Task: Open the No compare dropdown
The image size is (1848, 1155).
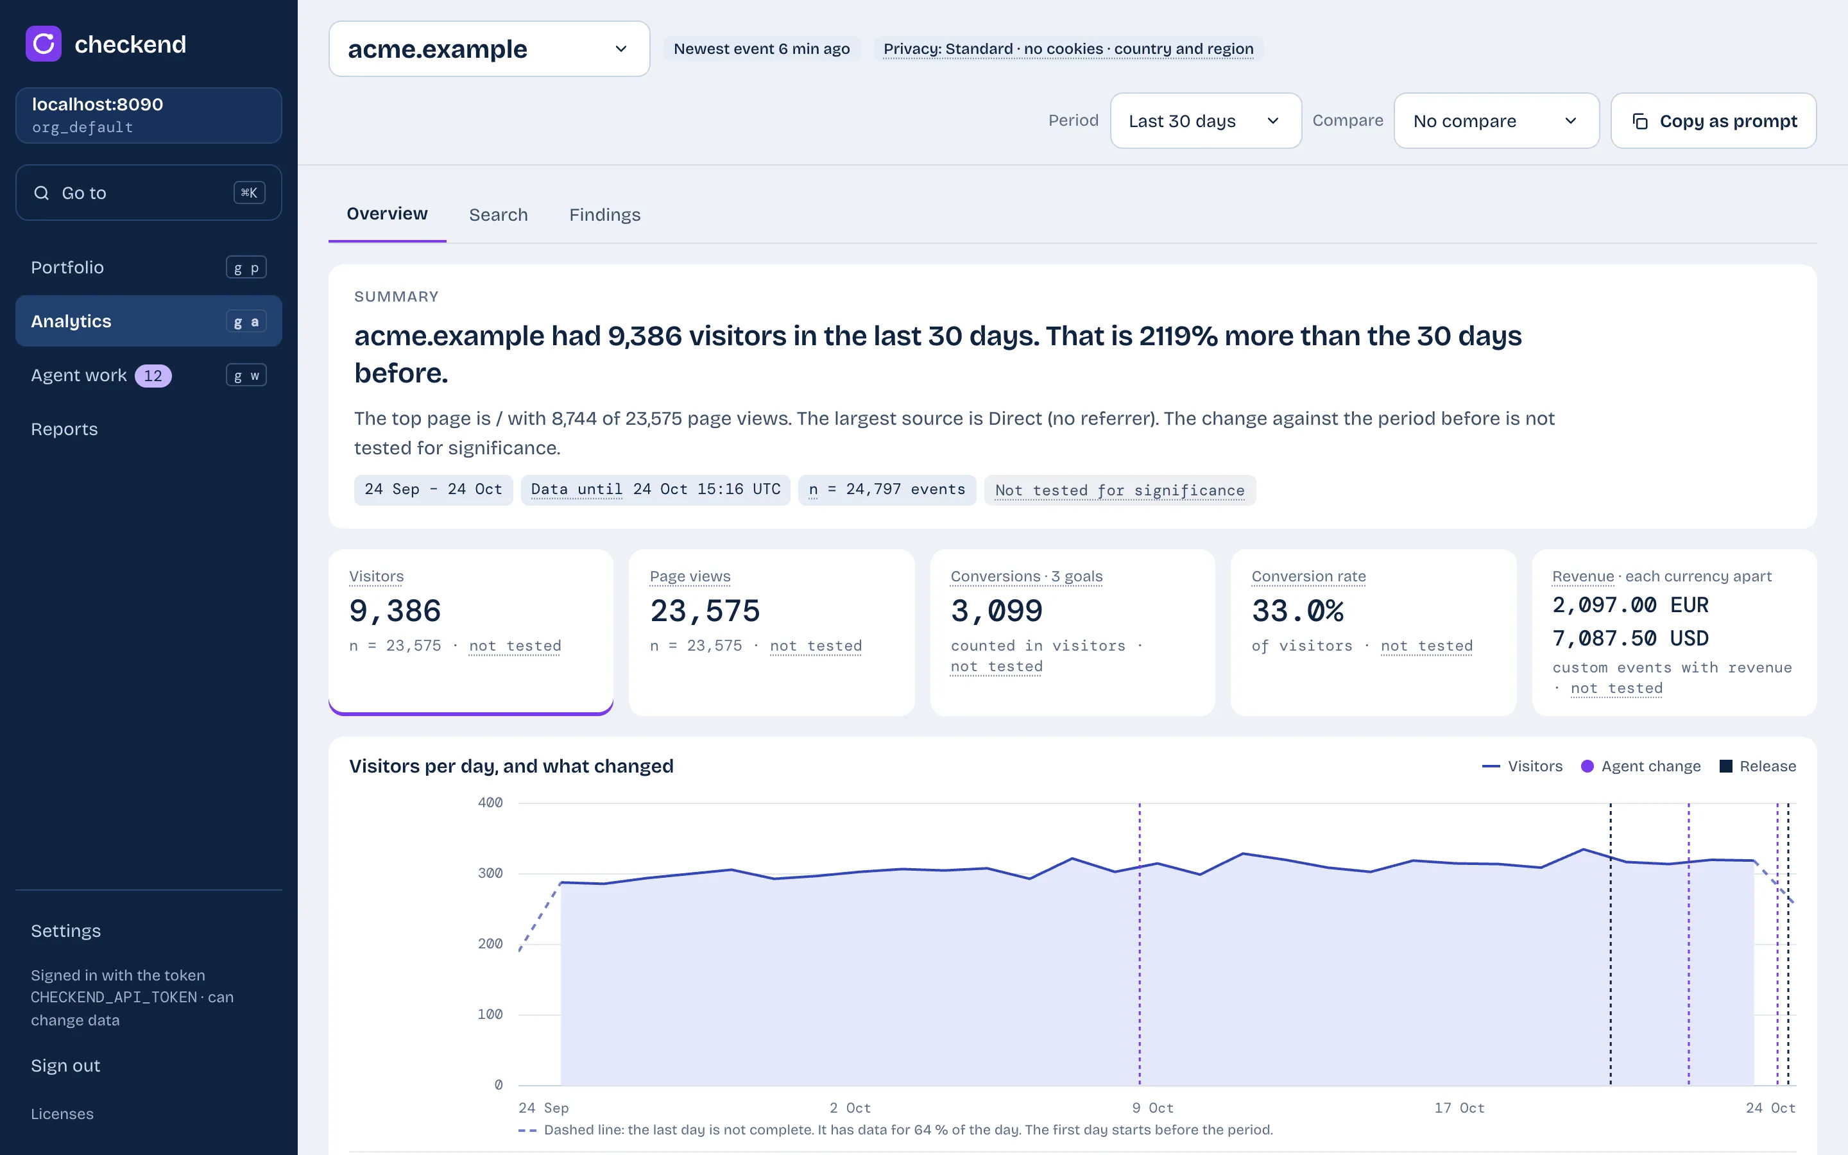Action: [1496, 121]
